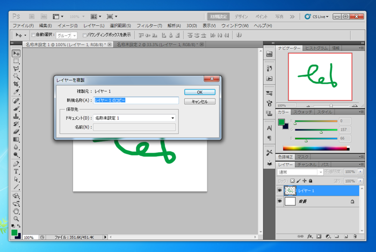Screen dimensions: 376x252
Task: Launch Bridge from the application bar
Action: 32,17
